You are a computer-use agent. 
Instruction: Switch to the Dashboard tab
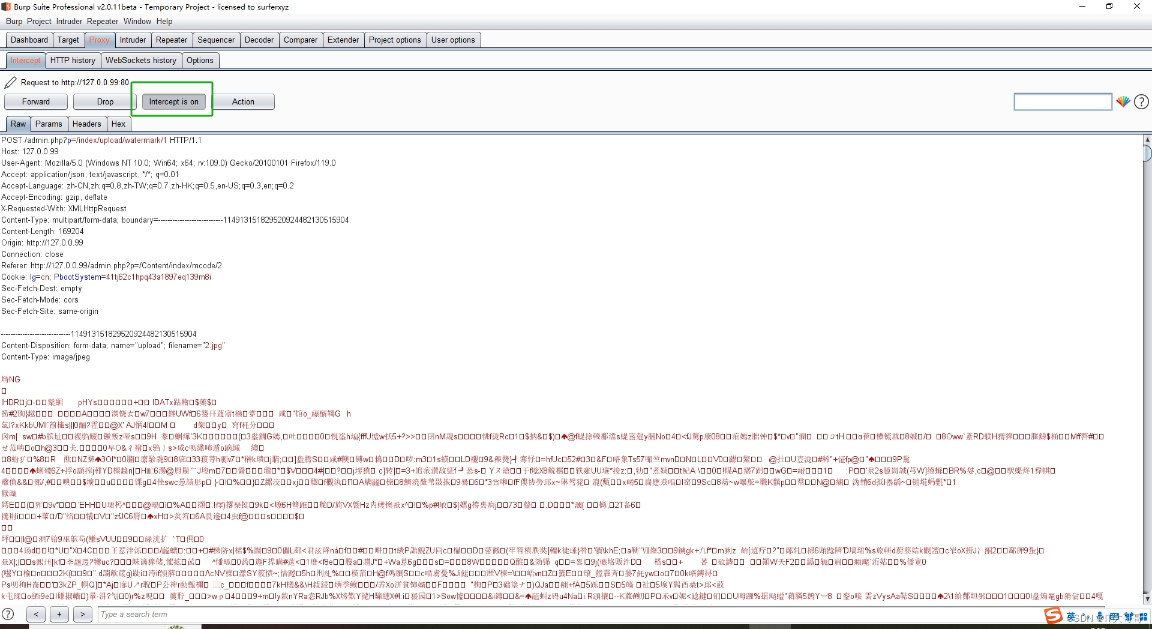pos(29,40)
